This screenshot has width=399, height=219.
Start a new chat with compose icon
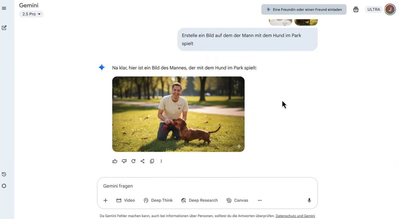pos(4,28)
